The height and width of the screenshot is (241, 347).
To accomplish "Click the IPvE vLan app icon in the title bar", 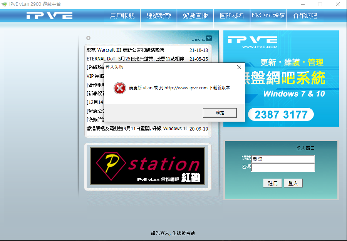I will tap(4, 4).
